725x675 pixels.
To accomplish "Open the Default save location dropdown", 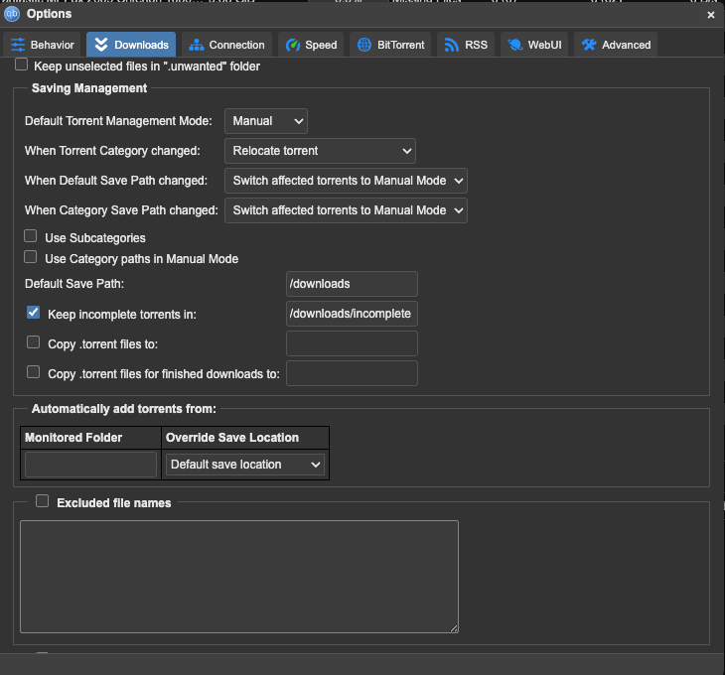I will tap(245, 465).
